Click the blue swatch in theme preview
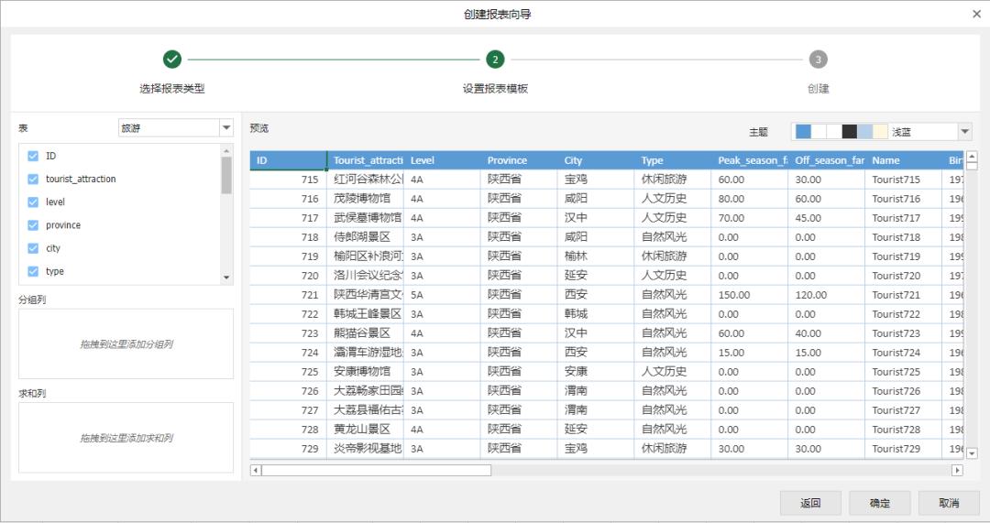Viewport: 990px width, 523px height. tap(803, 132)
